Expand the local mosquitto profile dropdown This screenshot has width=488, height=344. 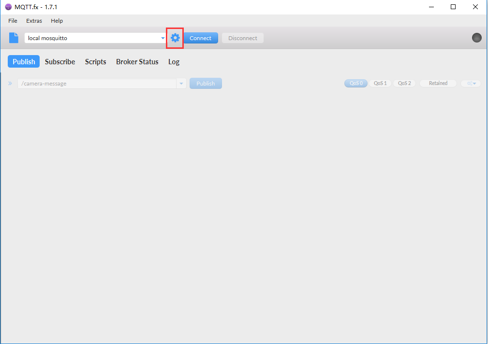click(x=163, y=38)
